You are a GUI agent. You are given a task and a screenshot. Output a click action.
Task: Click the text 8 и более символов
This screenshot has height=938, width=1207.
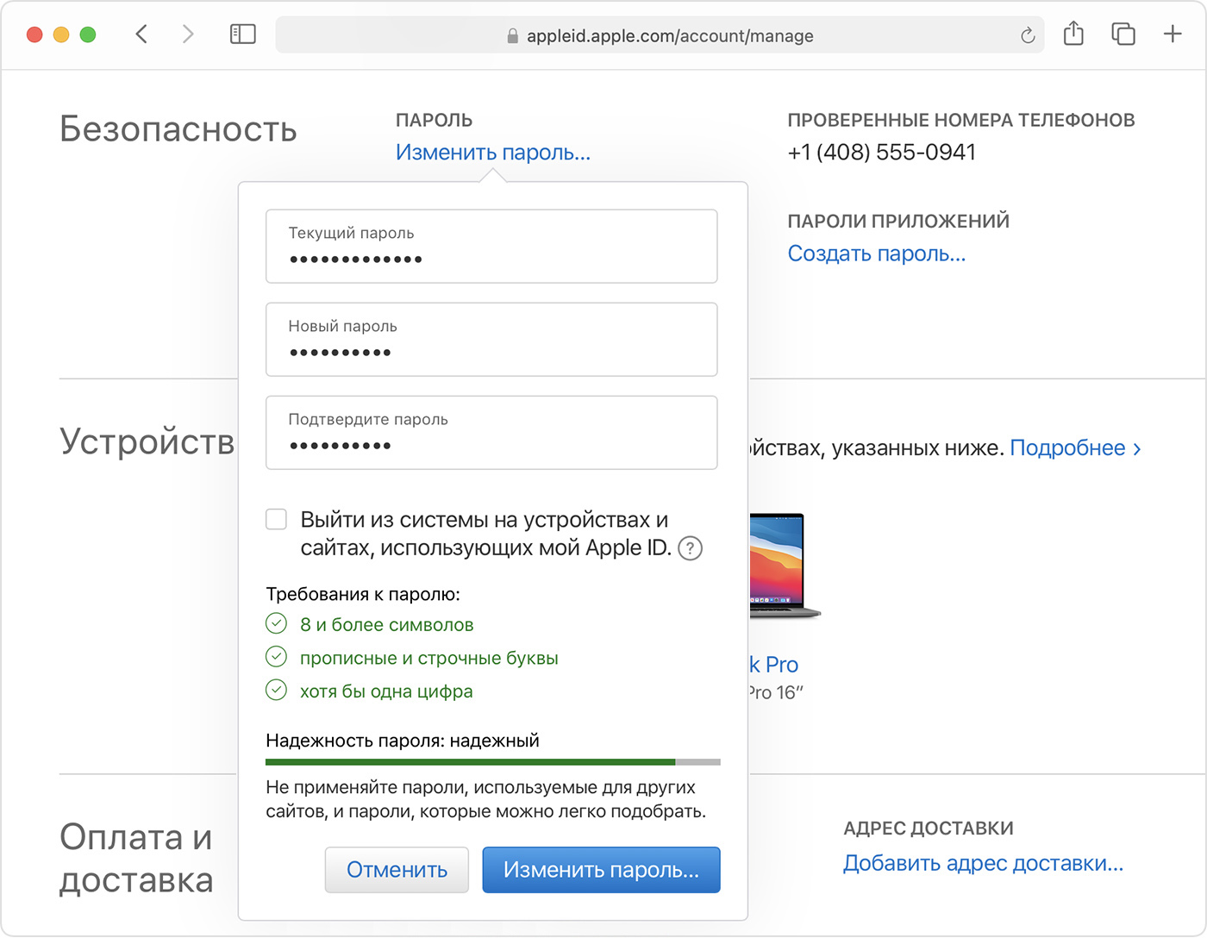[x=387, y=625]
